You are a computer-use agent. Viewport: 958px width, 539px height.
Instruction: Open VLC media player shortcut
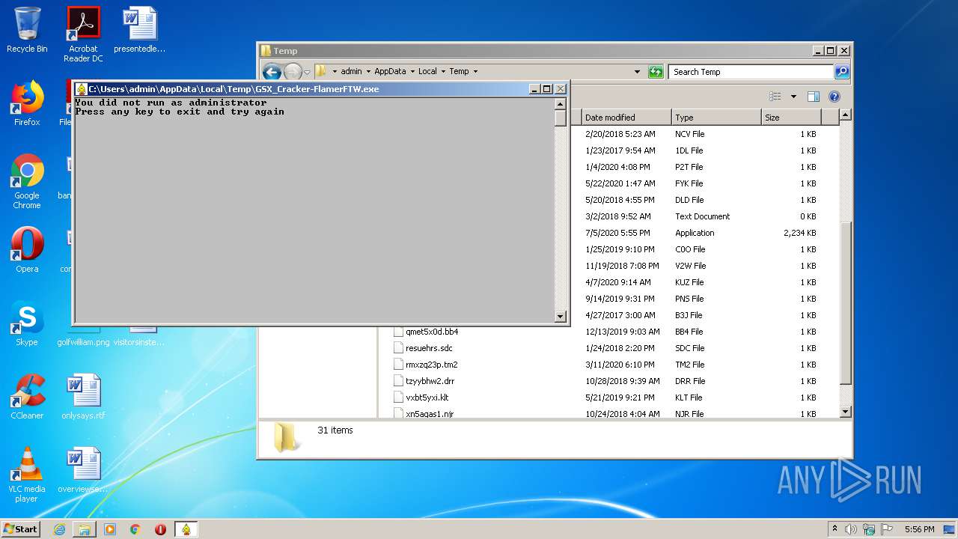pyautogui.click(x=27, y=475)
